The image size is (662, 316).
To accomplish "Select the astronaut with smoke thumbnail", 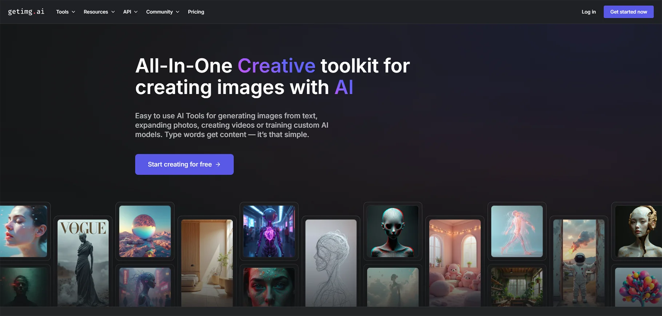I will pos(579,263).
